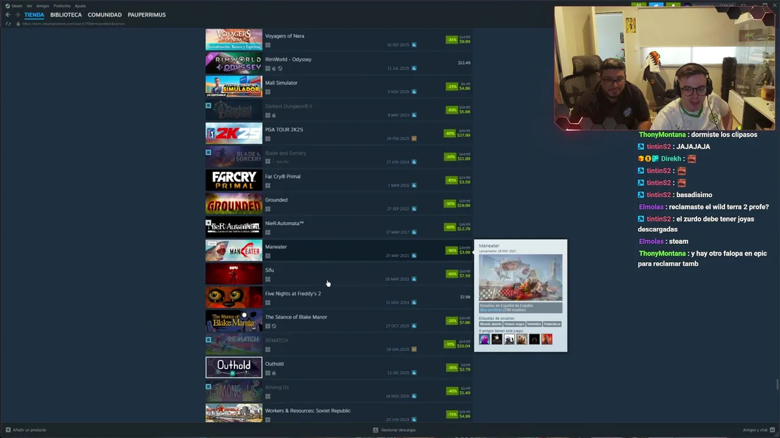Switch to the BIBLIOTECA tab

(66, 15)
